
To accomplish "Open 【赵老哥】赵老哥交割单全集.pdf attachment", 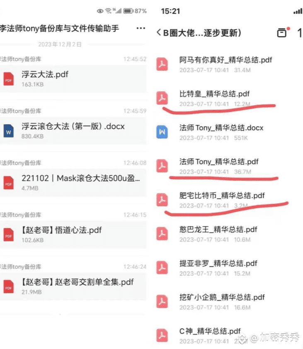I will point(73,286).
